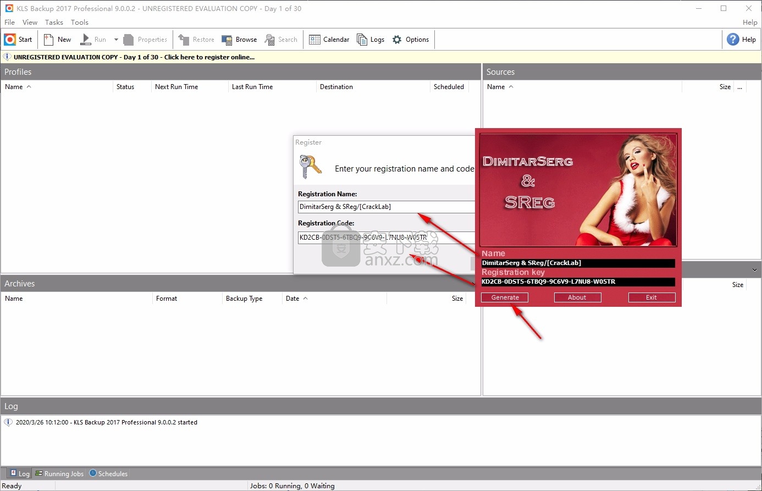Click the register online evaluation notice
762x491 pixels.
pyautogui.click(x=134, y=57)
